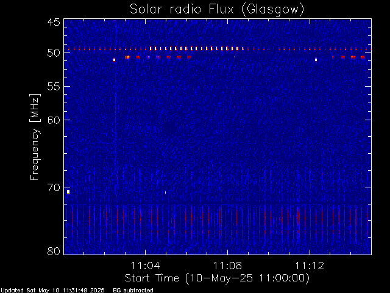Click the "Solar radio Flux (Glasgow)" title
390x293 pixels.
(217, 10)
